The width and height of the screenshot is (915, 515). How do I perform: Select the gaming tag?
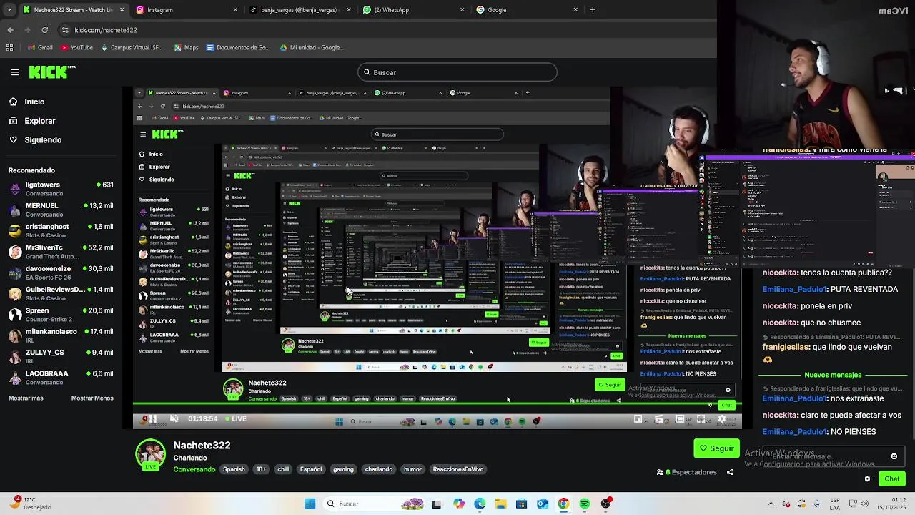point(343,469)
